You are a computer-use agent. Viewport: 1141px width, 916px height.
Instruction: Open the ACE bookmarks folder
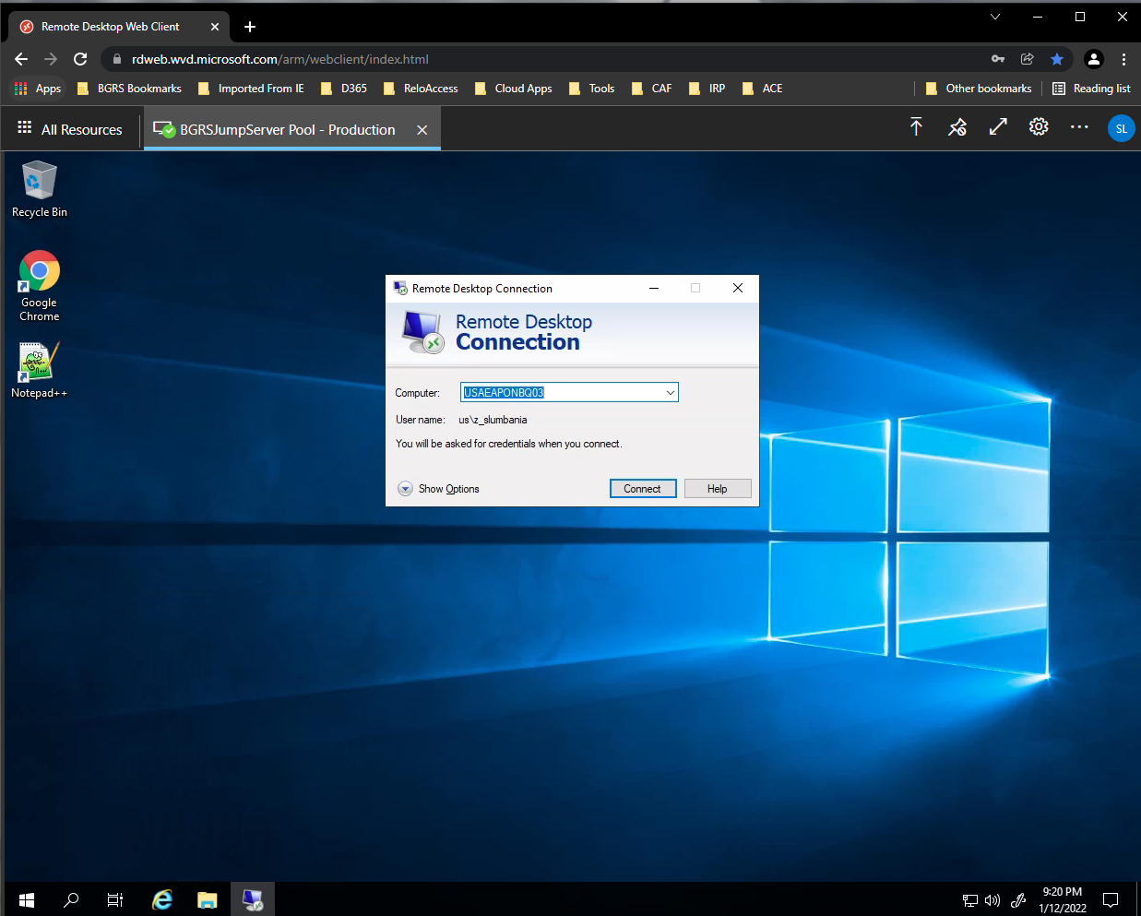(762, 89)
